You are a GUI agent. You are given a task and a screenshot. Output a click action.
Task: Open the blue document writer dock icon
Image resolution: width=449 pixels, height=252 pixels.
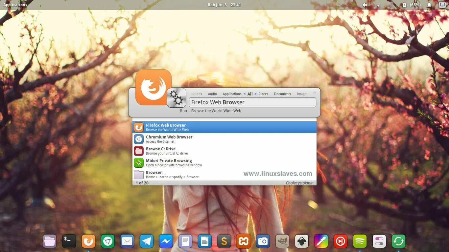(x=205, y=241)
